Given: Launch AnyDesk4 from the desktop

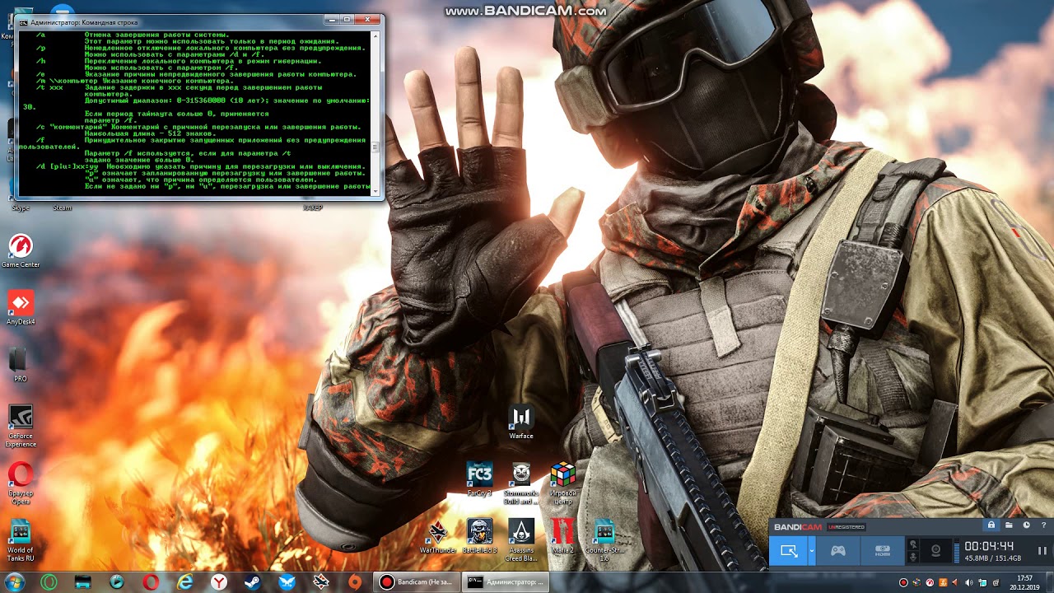Looking at the screenshot, I should point(21,306).
